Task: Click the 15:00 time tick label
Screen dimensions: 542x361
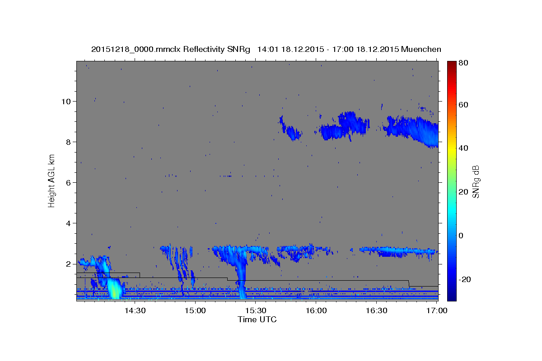Action: coord(196,310)
